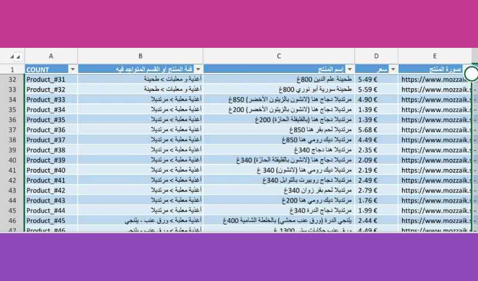Click price cell 5,68 €
Viewport: 478px width, 281px height.
(376, 130)
